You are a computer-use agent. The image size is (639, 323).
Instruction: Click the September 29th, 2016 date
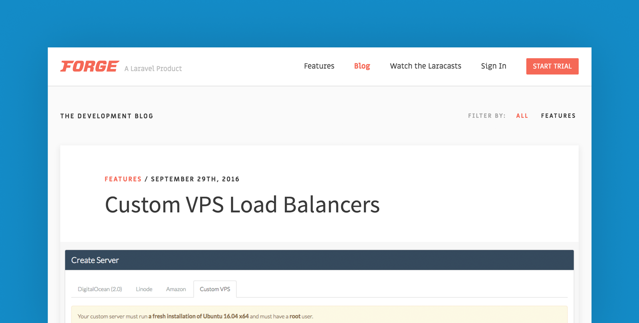195,179
